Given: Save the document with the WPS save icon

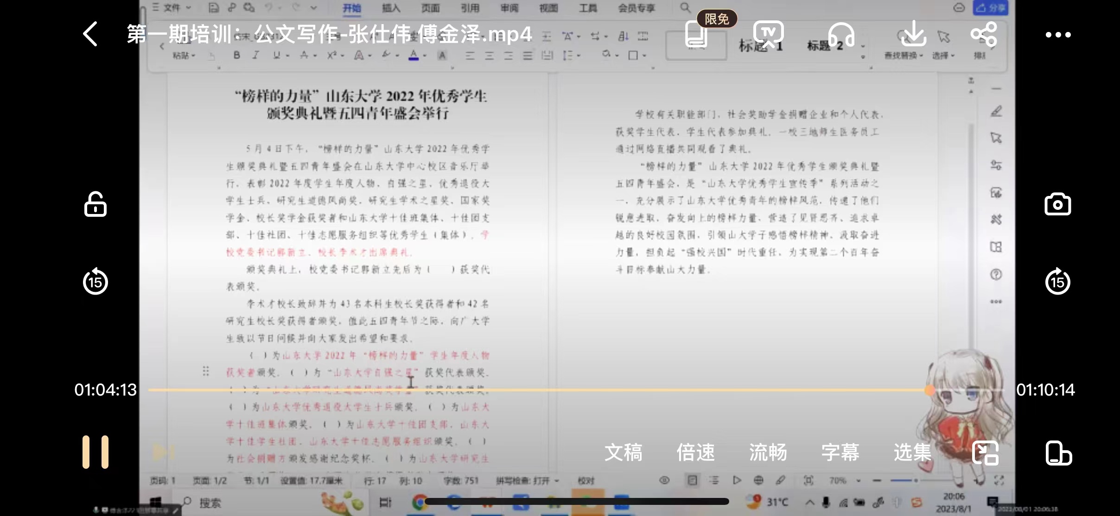Looking at the screenshot, I should [213, 7].
